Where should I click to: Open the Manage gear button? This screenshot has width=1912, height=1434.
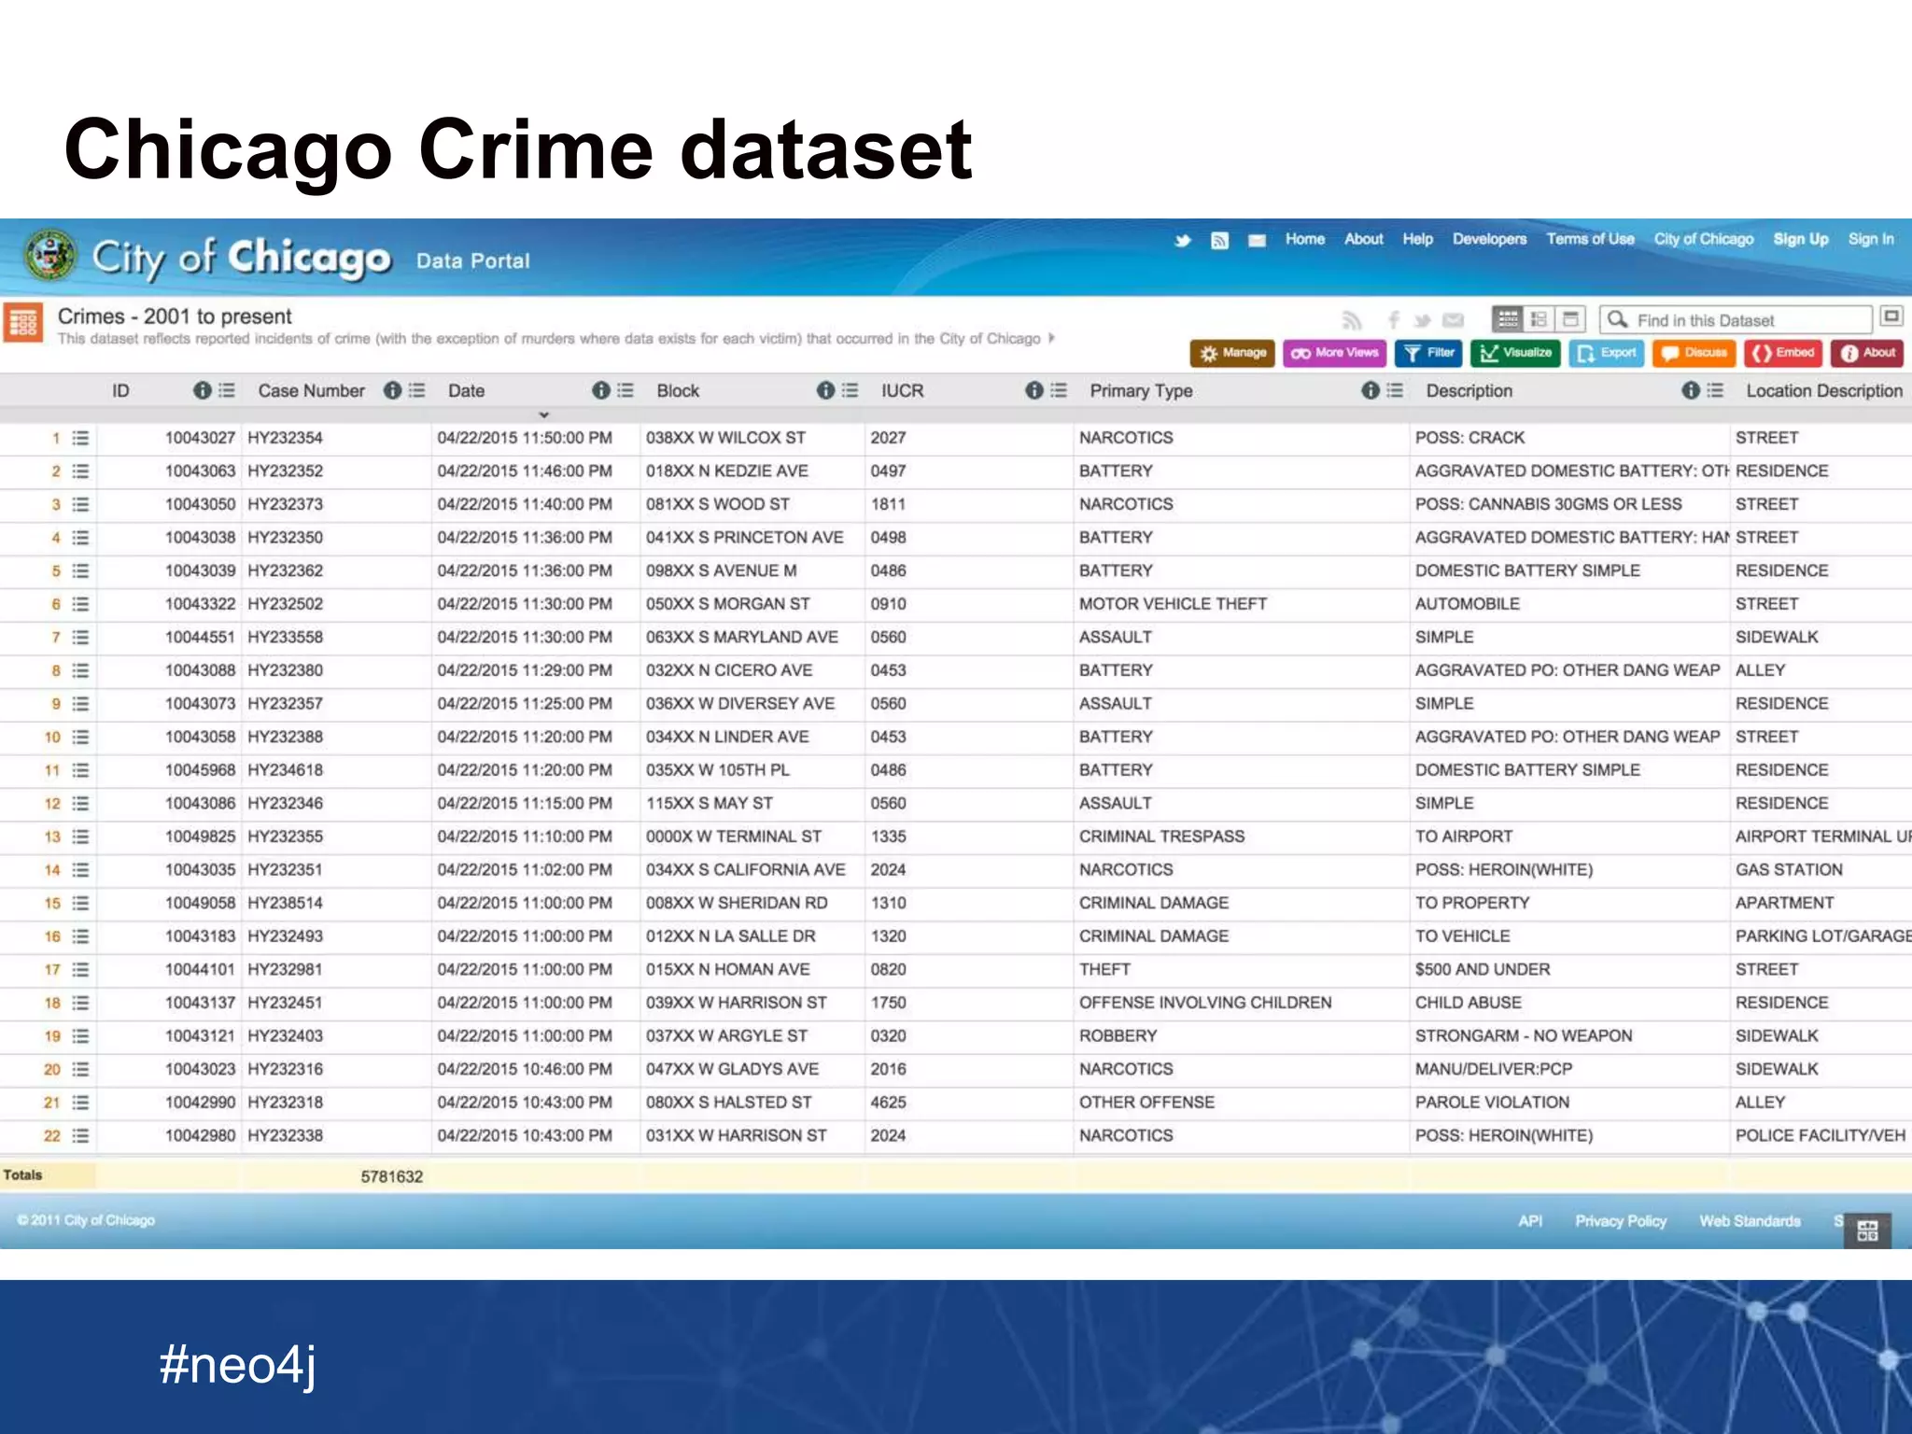[1232, 353]
